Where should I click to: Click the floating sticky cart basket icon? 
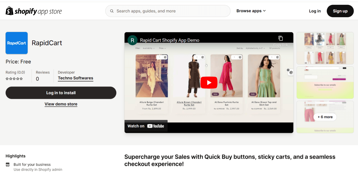point(291,72)
